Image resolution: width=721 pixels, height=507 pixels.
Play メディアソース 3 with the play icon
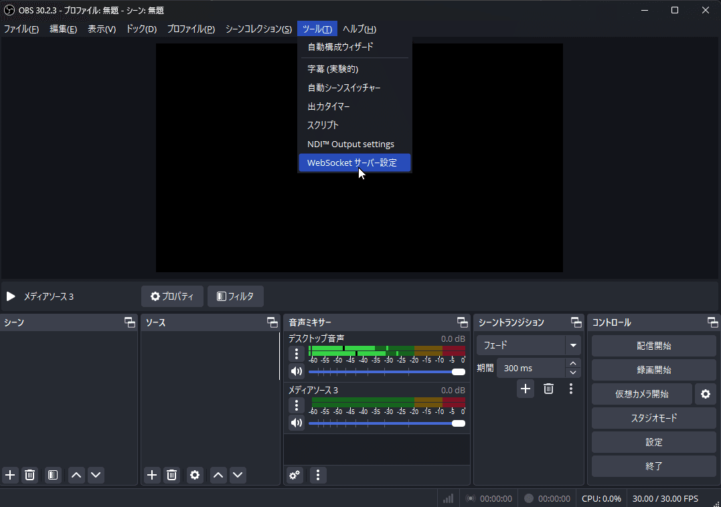pyautogui.click(x=11, y=296)
